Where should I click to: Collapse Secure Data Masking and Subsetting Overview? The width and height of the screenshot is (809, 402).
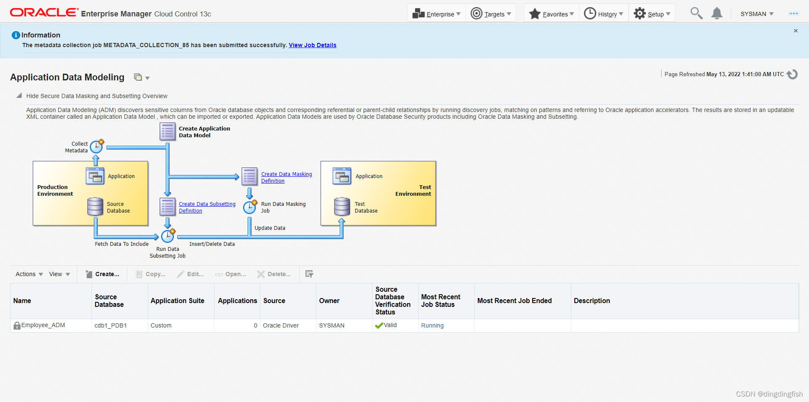(19, 96)
